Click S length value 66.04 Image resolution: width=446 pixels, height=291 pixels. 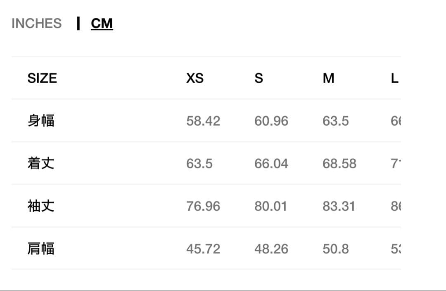click(271, 164)
